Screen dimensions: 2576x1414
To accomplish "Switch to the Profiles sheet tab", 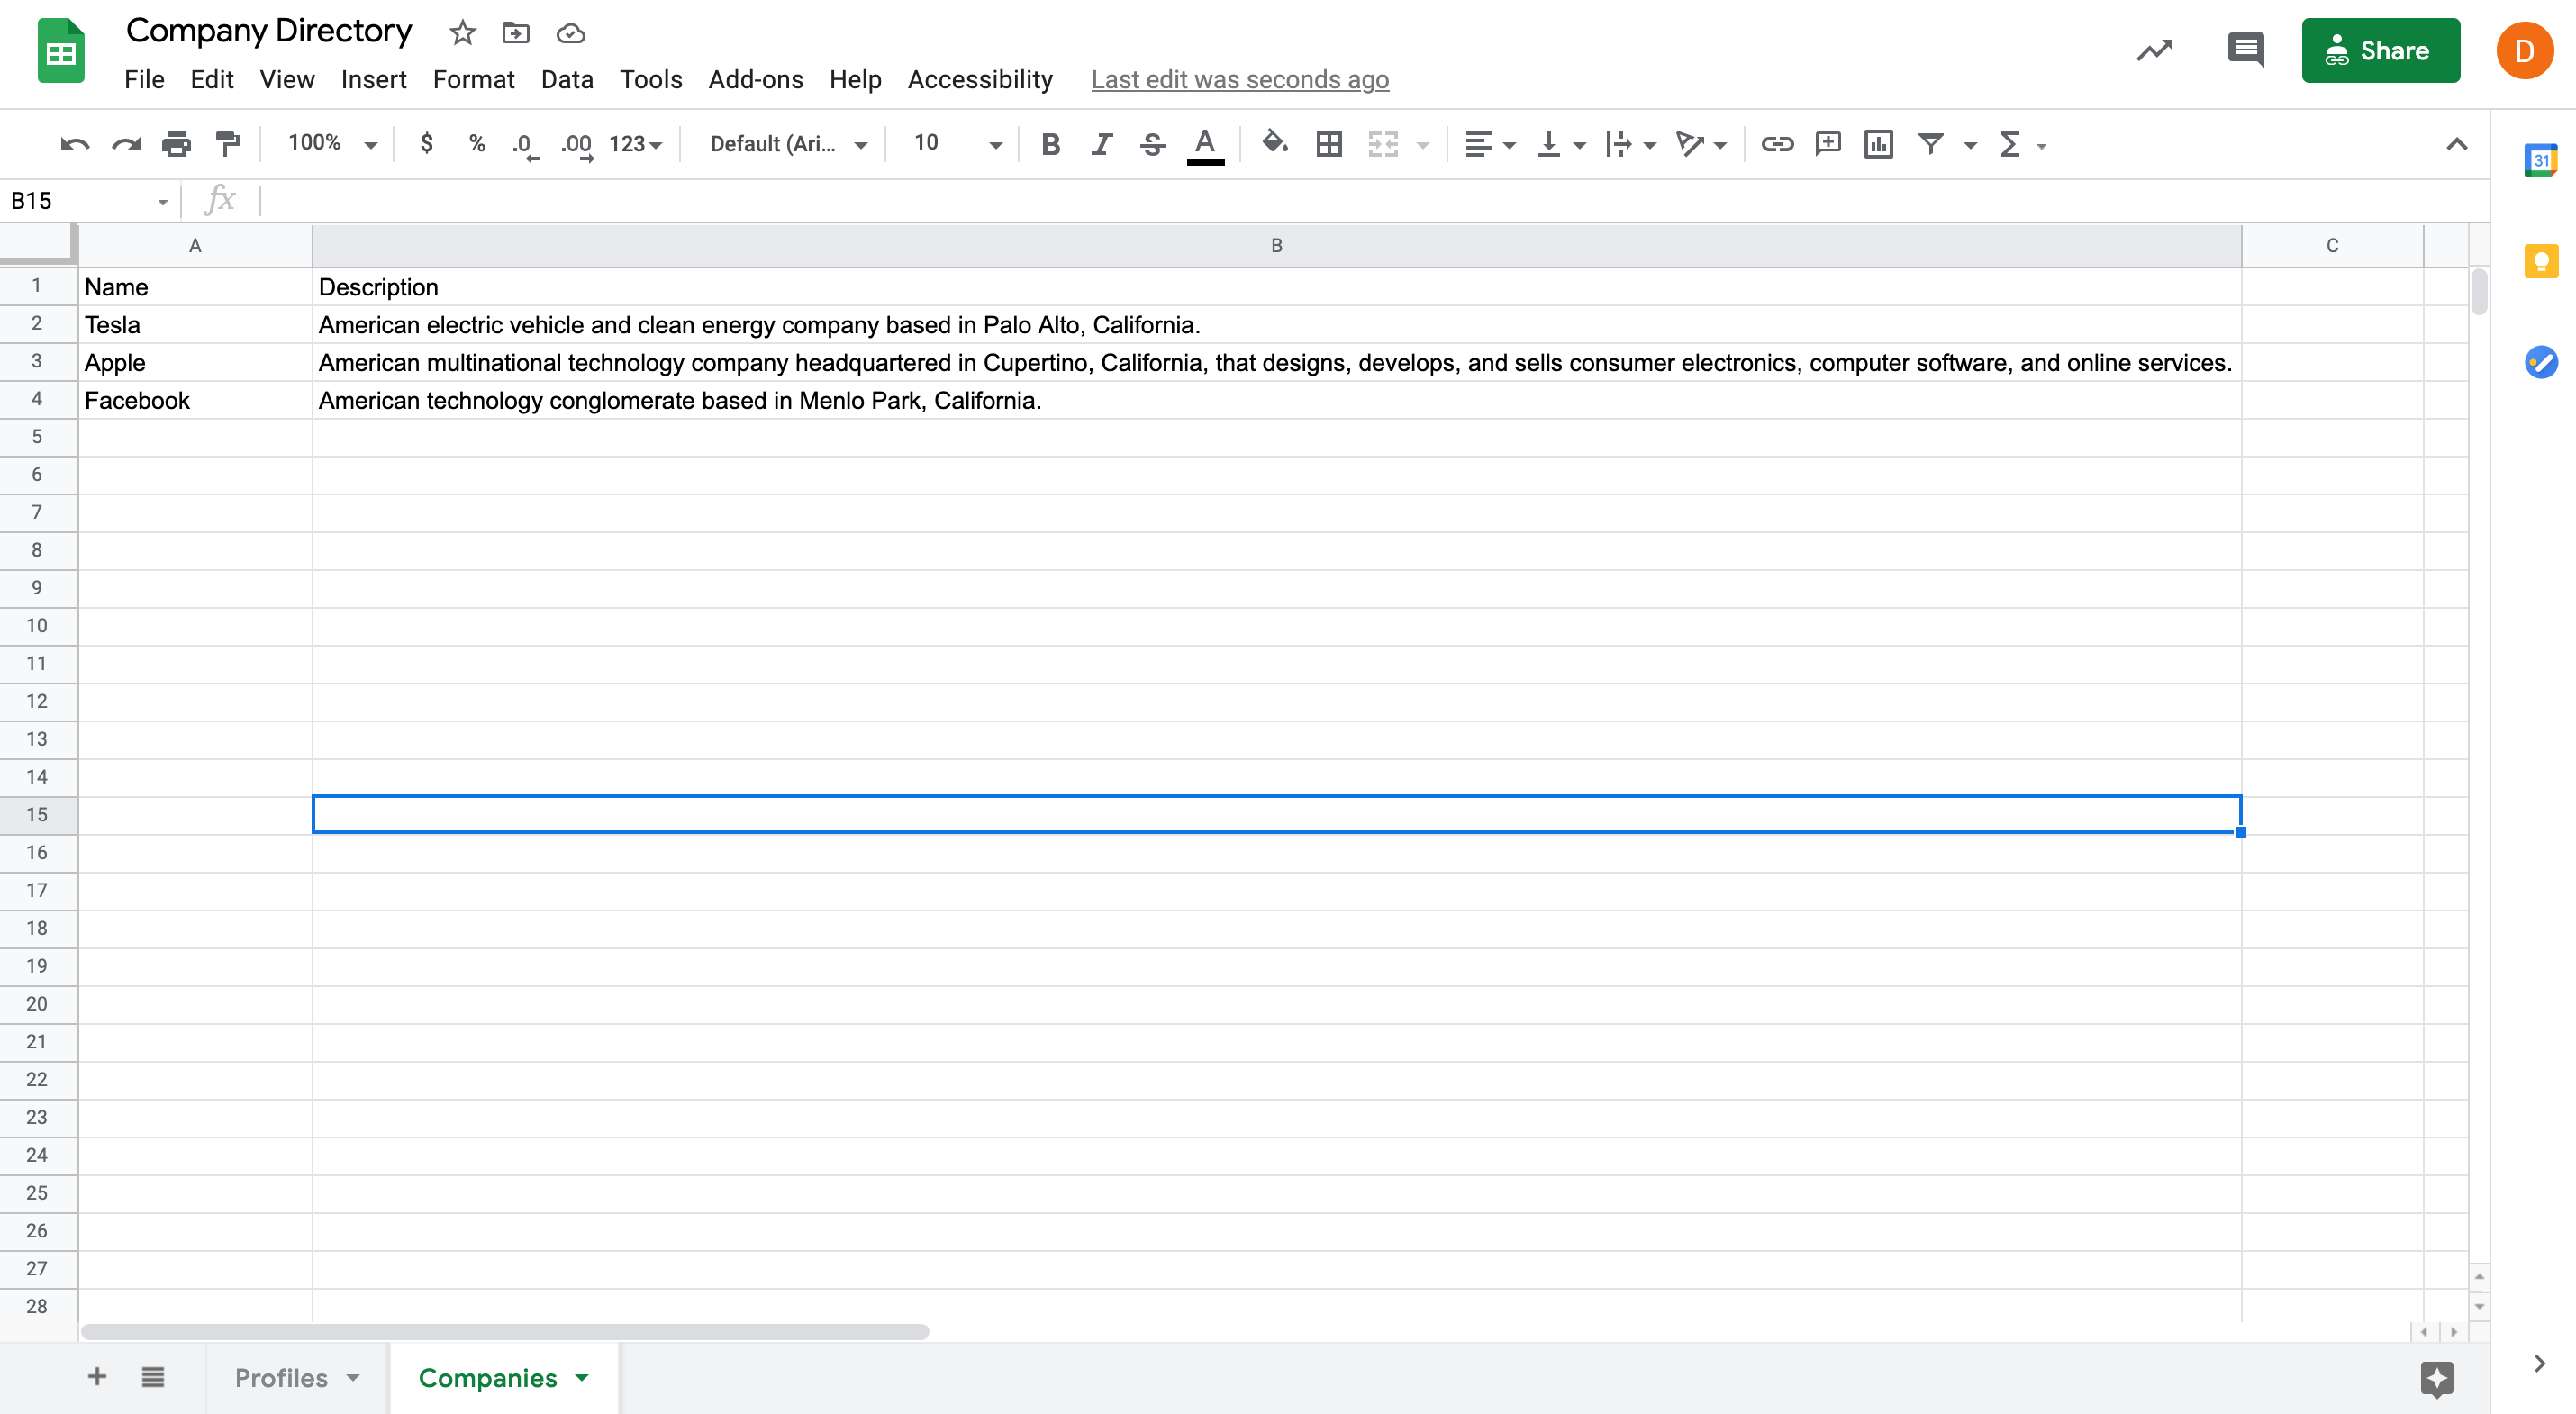I will [x=283, y=1377].
